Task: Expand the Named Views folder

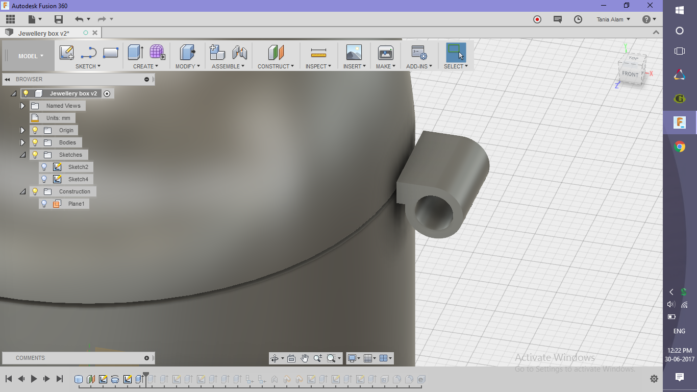Action: 22,106
